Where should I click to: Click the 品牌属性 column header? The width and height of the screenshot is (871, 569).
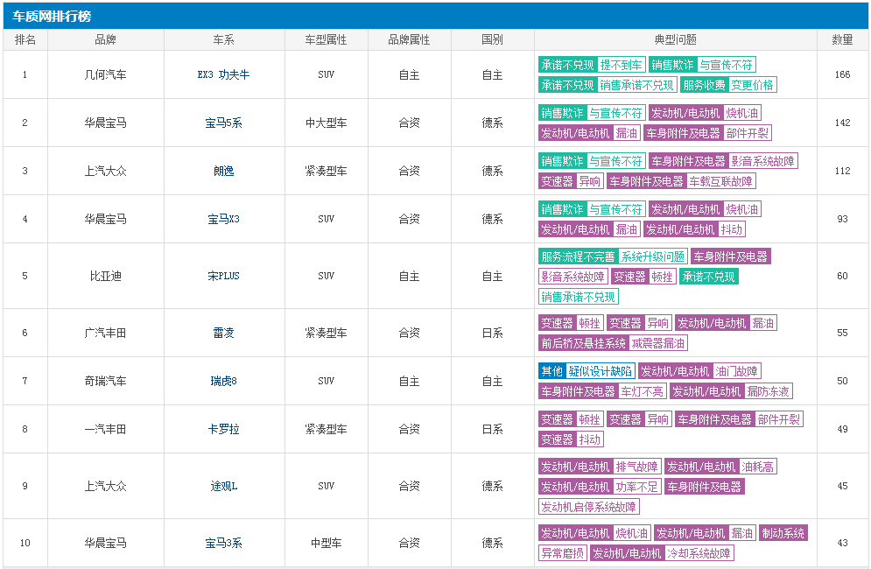pos(410,39)
